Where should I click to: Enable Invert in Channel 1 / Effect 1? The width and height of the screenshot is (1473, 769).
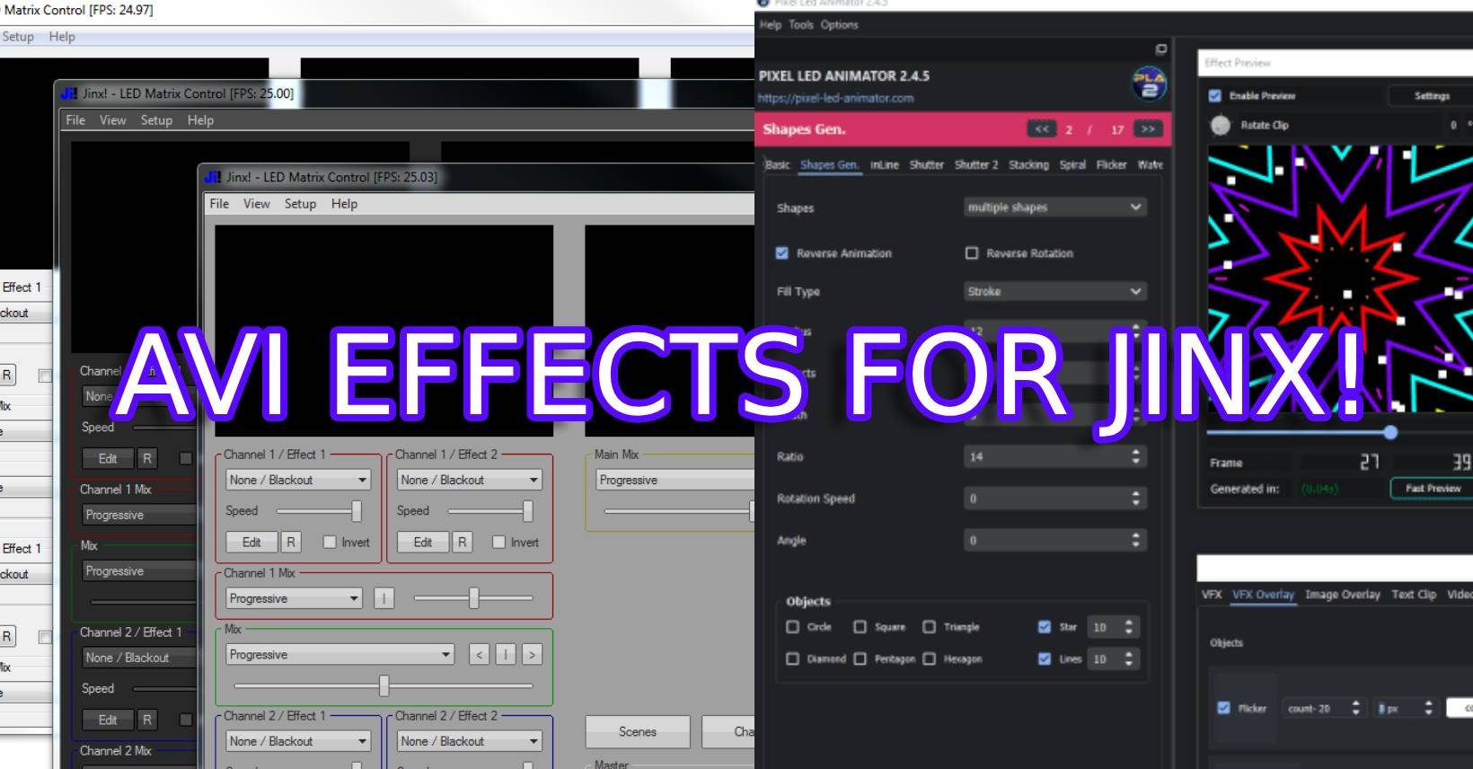click(x=330, y=542)
